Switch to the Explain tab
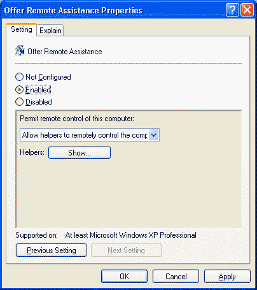Screen dimensions: 257x290 [50, 31]
